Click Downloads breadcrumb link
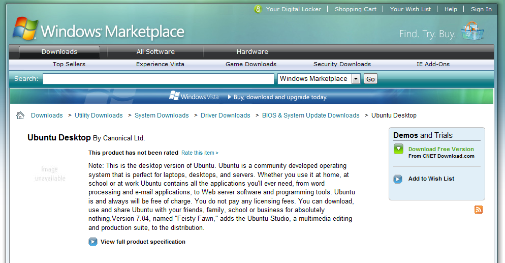Viewport: 505px width, 263px height. coord(47,115)
